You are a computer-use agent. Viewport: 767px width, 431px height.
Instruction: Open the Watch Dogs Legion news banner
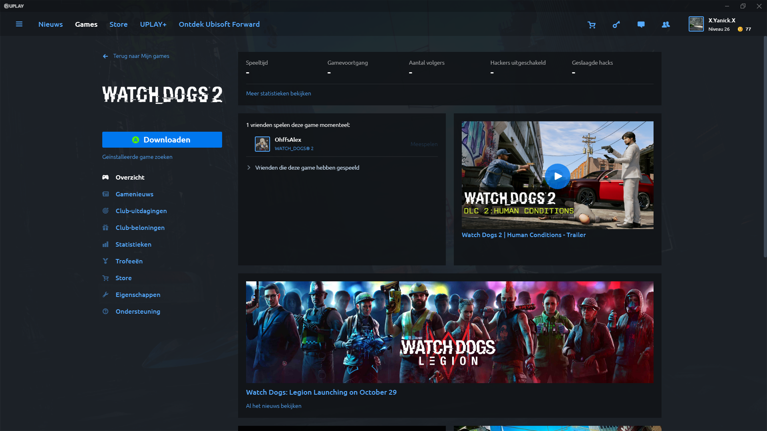[449, 332]
